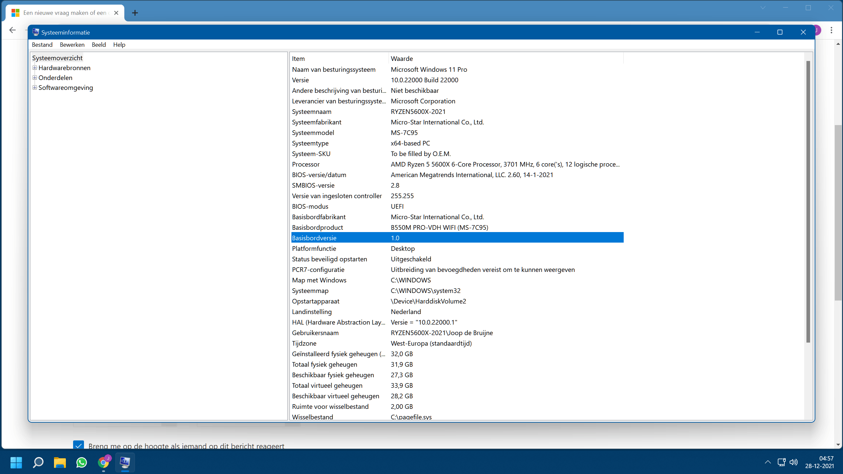Open the network tray icon

coord(781,462)
